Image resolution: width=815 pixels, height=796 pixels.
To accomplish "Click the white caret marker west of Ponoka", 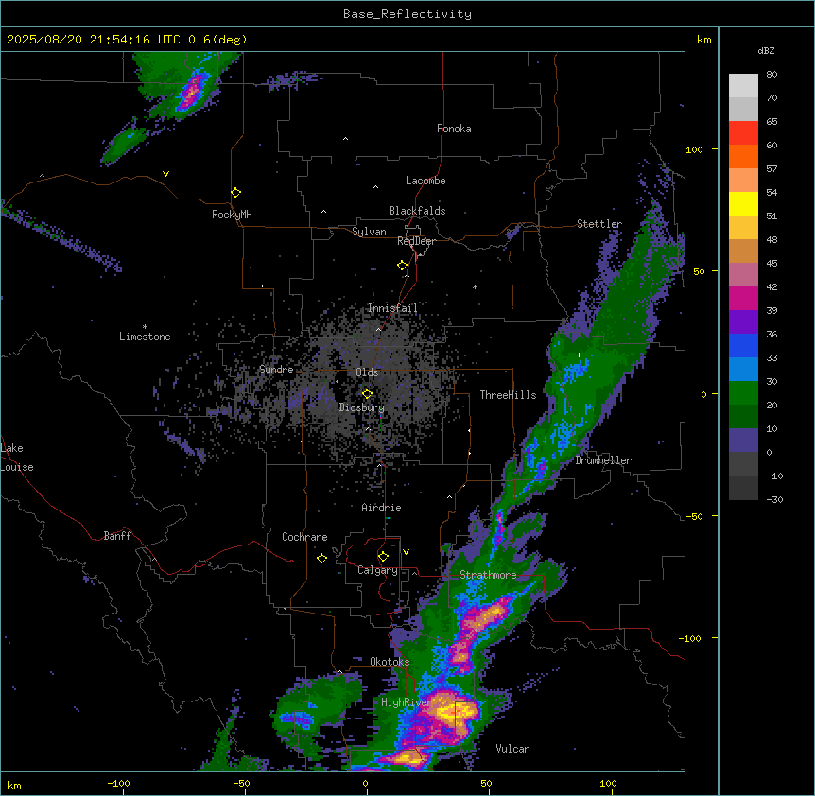I will point(346,139).
